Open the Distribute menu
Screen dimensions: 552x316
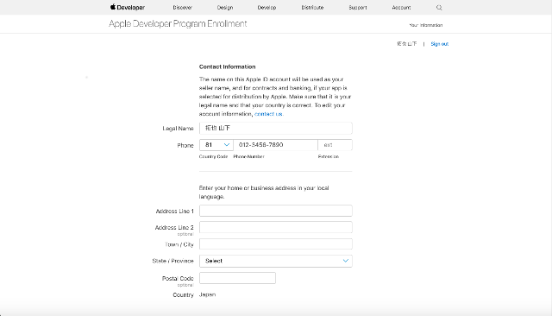click(312, 8)
